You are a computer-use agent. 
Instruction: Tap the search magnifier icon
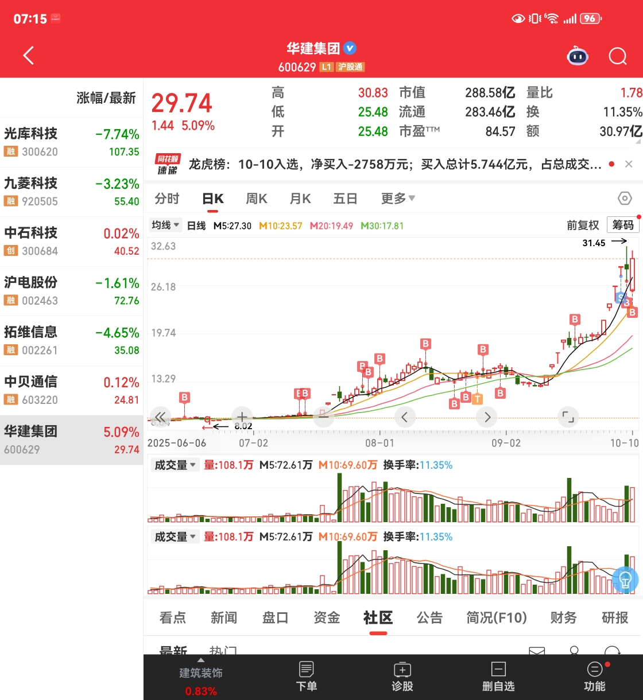[618, 56]
